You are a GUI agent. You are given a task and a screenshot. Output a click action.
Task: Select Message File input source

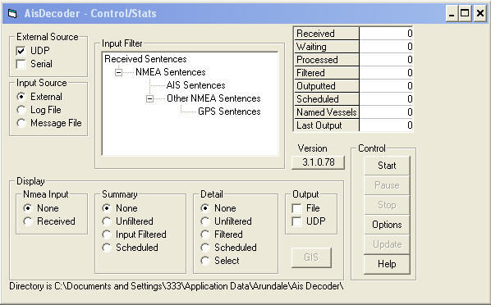[x=21, y=123]
